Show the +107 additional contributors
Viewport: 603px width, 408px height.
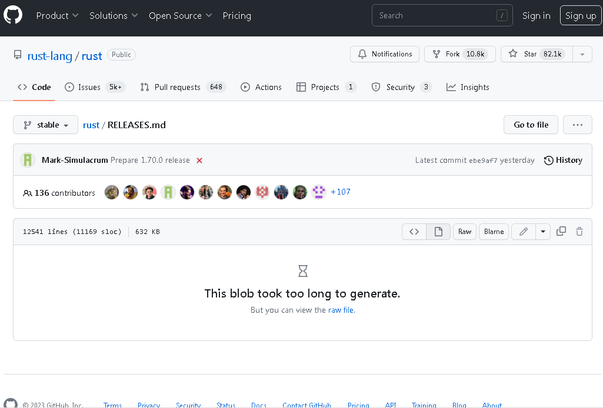341,192
